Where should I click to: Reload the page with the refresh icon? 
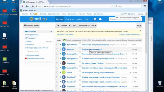tap(113, 6)
